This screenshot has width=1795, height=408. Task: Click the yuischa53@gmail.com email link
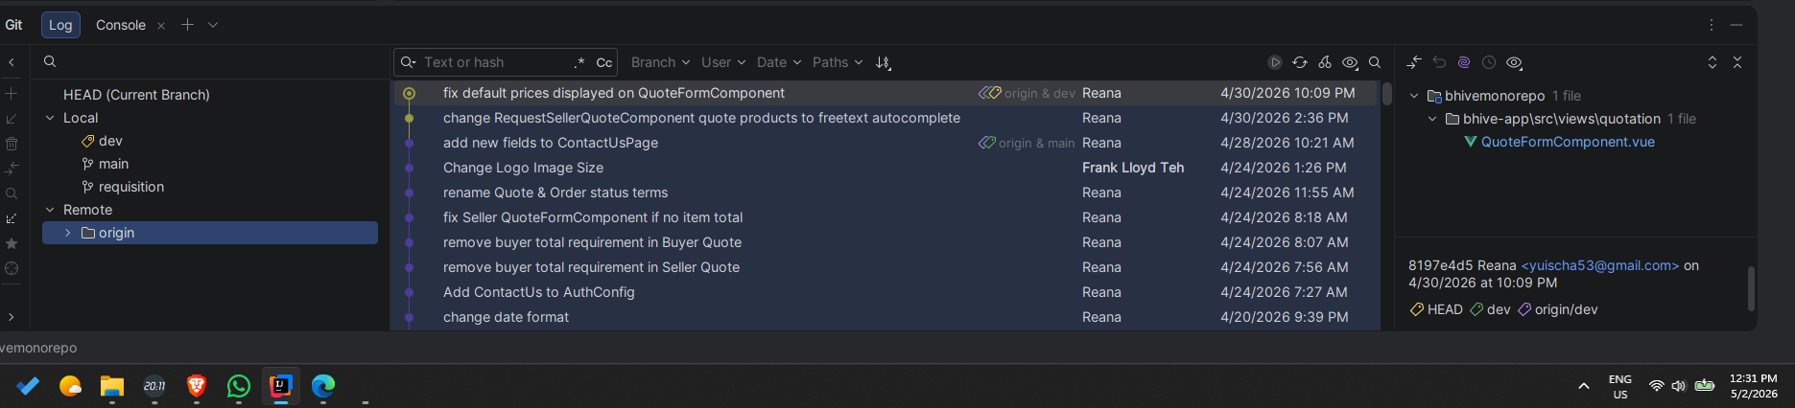pos(1600,265)
